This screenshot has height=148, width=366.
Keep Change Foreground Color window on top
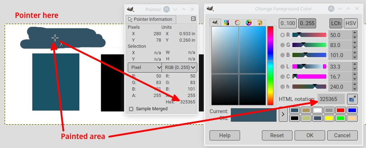(x=331, y=9)
